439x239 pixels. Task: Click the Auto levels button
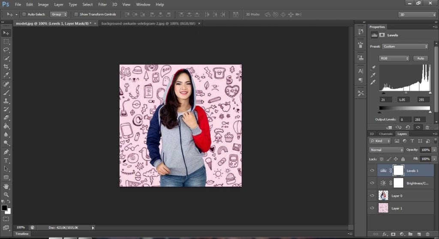click(420, 58)
